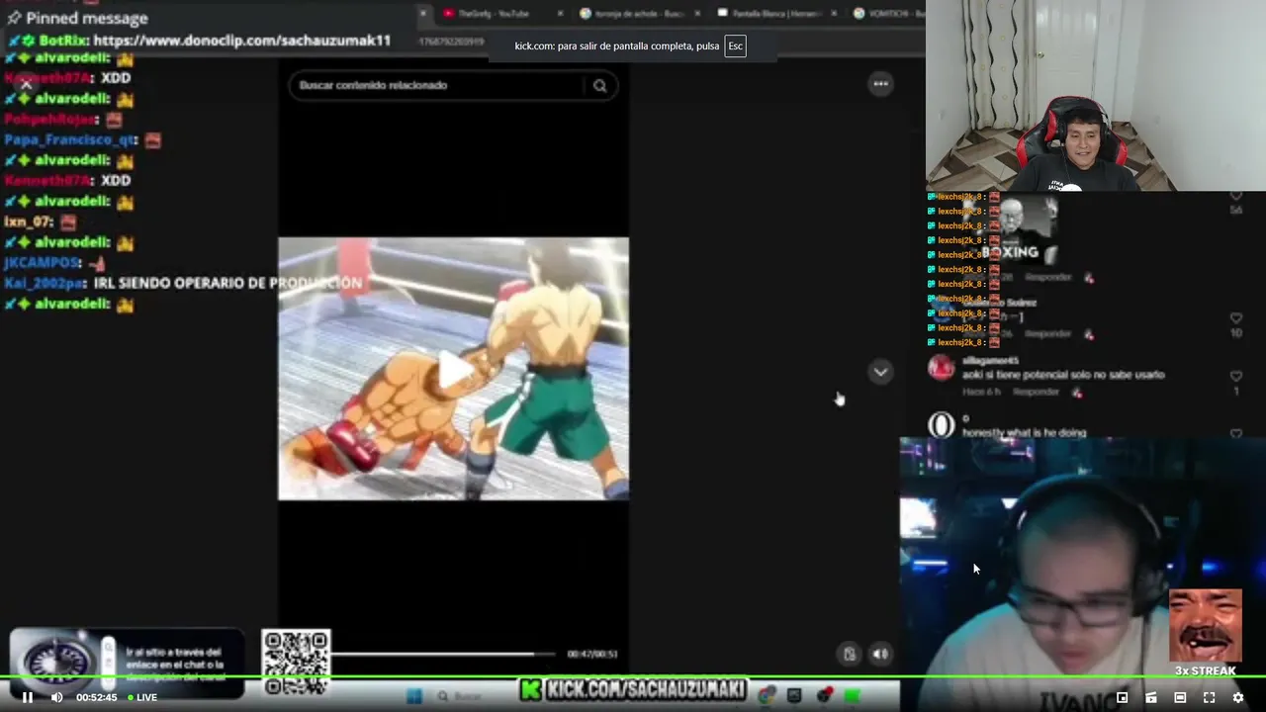Open Kick player settings gear
This screenshot has width=1266, height=712.
click(x=1237, y=697)
